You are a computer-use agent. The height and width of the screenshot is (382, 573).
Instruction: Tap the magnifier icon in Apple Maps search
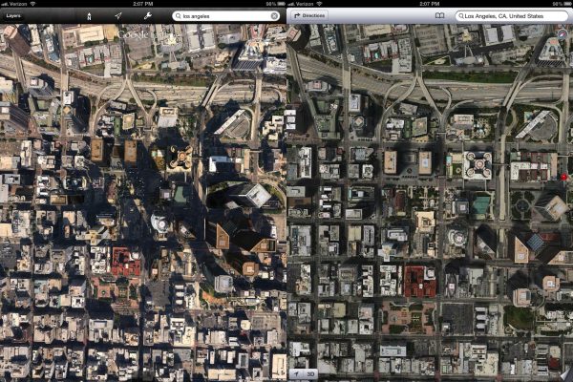(463, 16)
